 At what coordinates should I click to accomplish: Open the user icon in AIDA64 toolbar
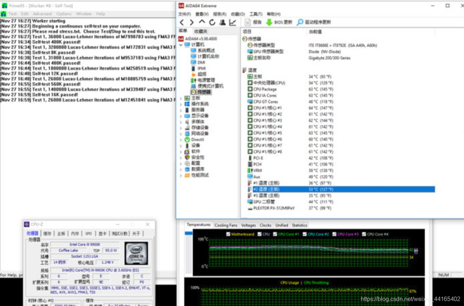pos(222,22)
